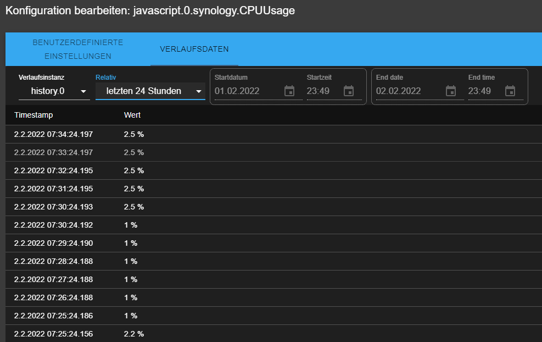Click the Startdatum field showing 01.02.2022
Viewport: 542px width, 342px height.
click(x=247, y=91)
